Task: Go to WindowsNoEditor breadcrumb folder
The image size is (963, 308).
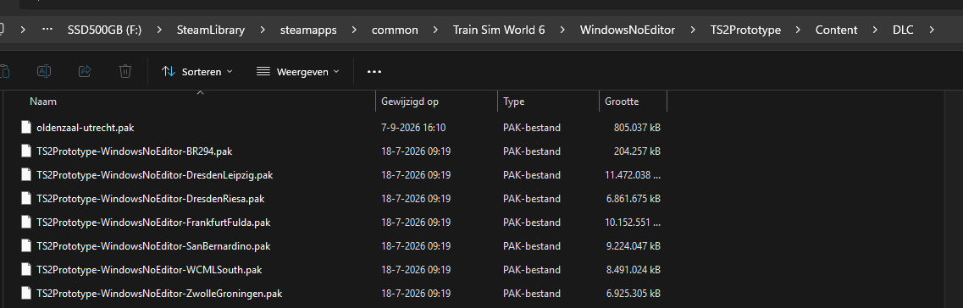Action: pos(627,30)
